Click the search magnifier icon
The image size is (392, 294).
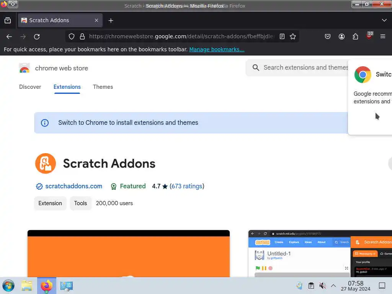click(x=255, y=67)
